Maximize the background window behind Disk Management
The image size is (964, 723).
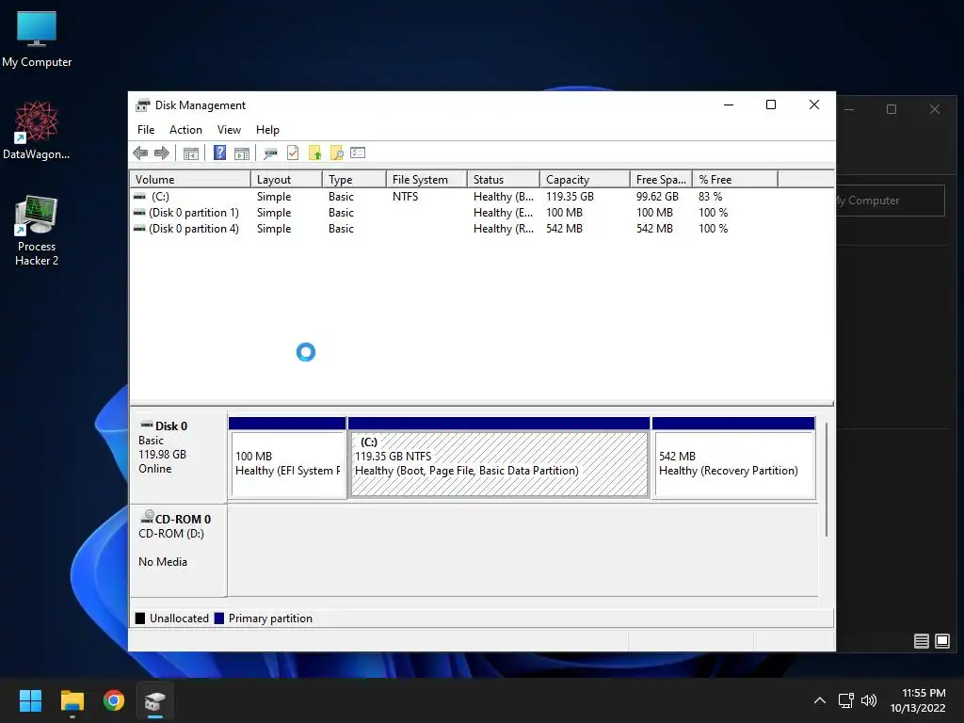click(892, 109)
